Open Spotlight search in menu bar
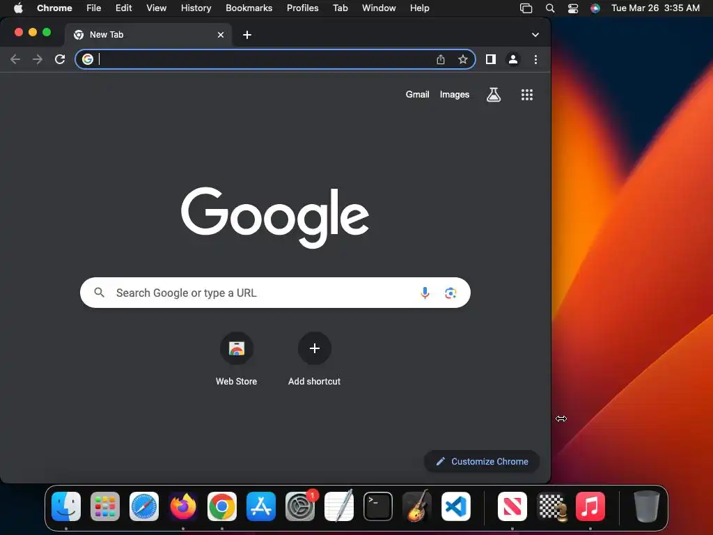The image size is (713, 535). tap(550, 8)
